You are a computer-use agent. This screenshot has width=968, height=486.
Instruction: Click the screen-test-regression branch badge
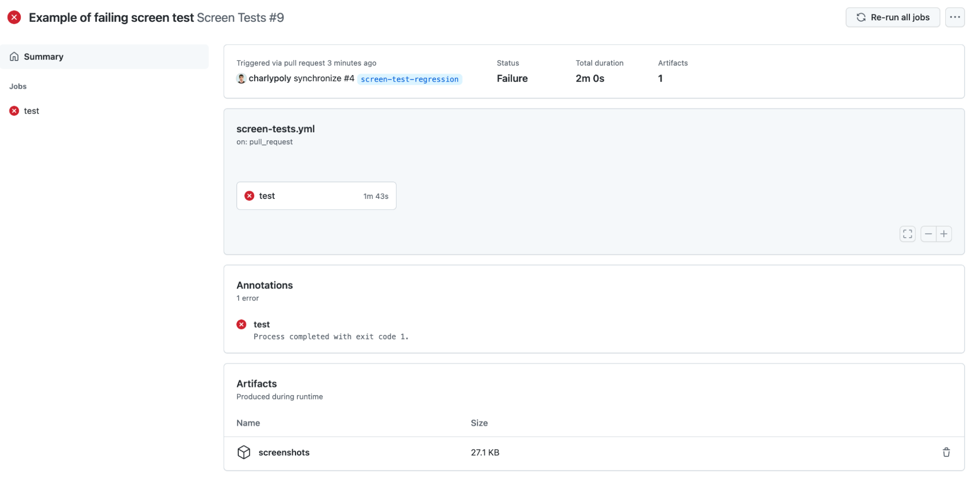(409, 79)
